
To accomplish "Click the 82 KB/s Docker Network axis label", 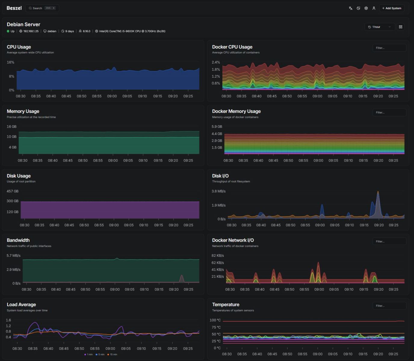I will pyautogui.click(x=218, y=256).
